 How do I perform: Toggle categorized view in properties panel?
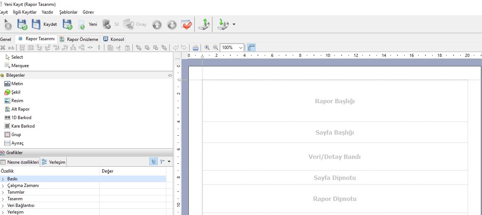click(x=153, y=162)
